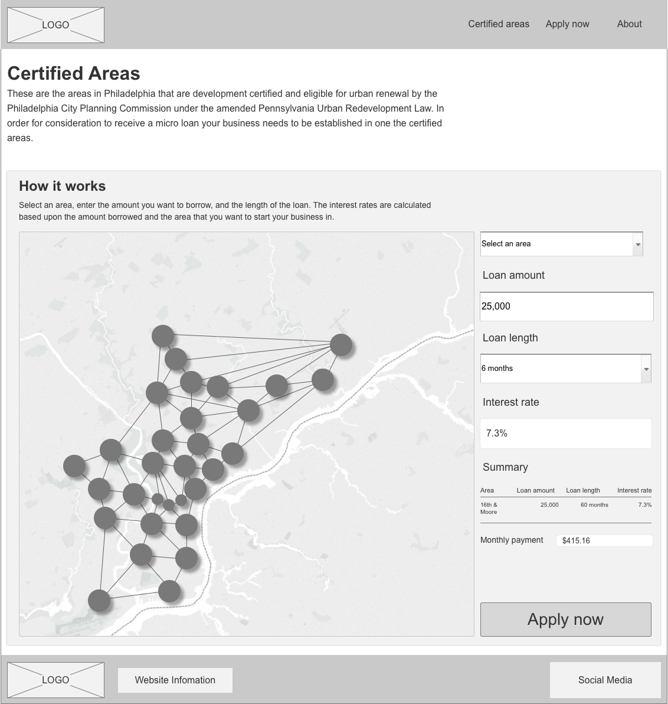Open Apply now nav link

tap(567, 24)
